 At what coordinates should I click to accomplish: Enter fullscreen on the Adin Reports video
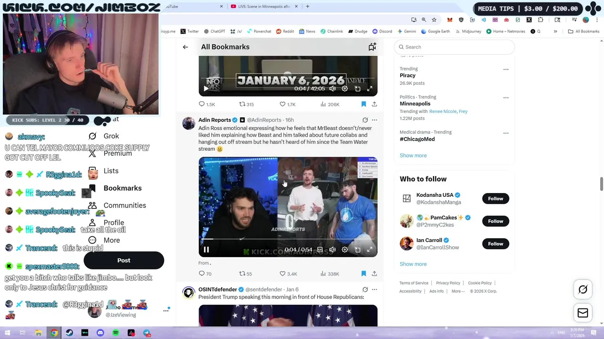tap(369, 250)
